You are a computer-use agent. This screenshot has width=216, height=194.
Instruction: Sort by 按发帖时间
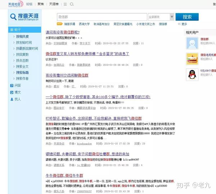pos(24,42)
